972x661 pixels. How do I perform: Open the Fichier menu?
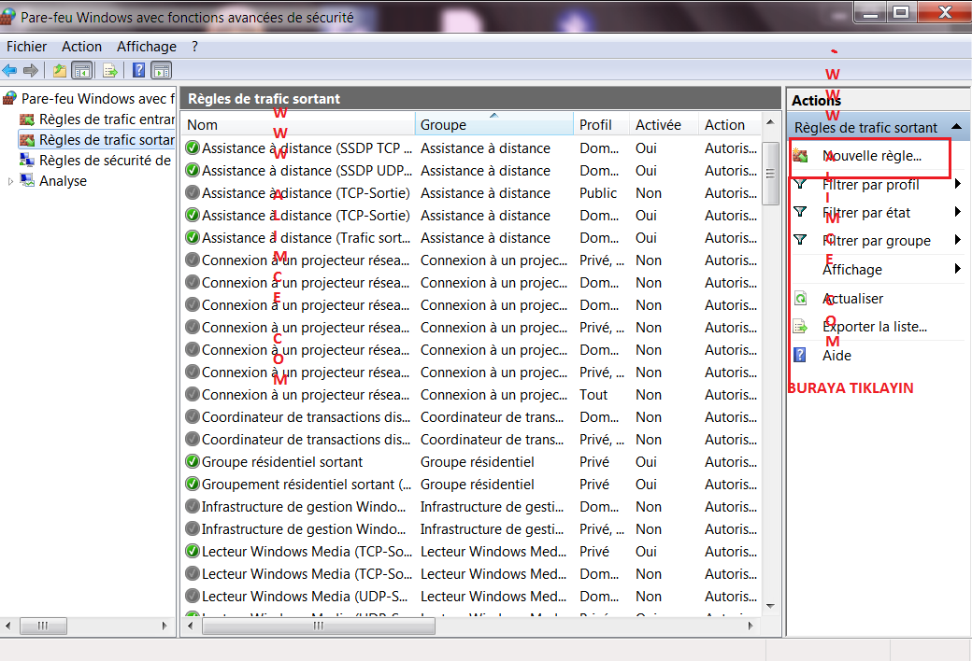pos(27,47)
